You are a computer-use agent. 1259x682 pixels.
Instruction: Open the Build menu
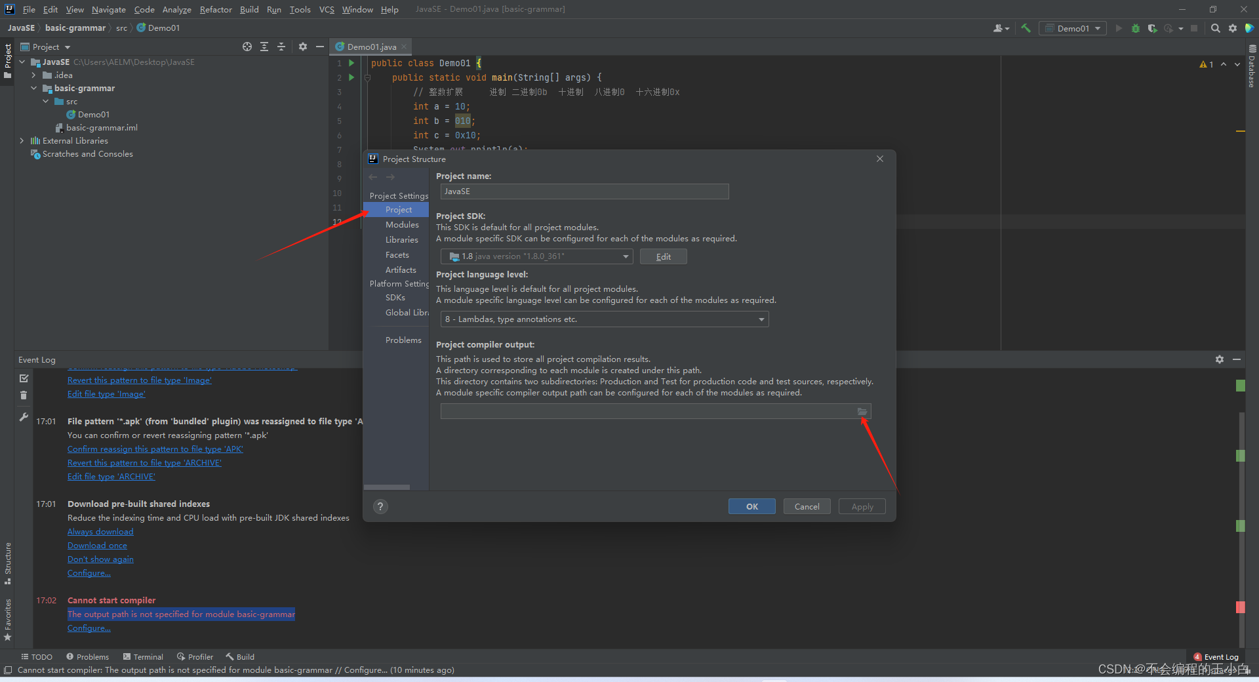tap(249, 9)
